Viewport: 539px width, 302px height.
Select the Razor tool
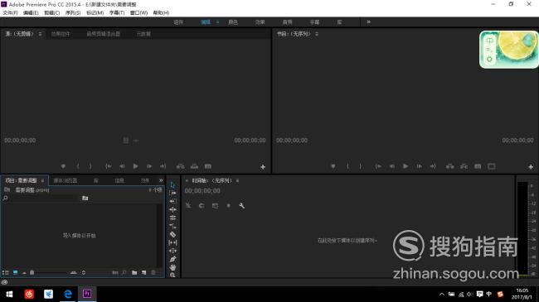click(x=172, y=234)
